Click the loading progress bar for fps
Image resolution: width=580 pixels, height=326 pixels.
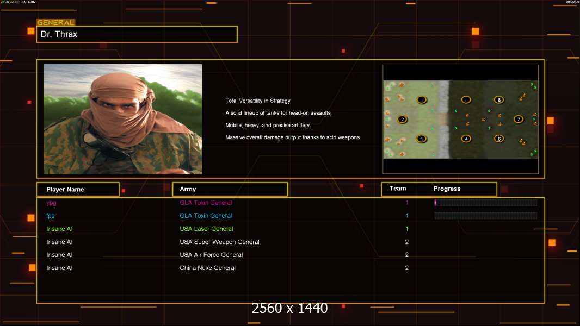pos(486,216)
